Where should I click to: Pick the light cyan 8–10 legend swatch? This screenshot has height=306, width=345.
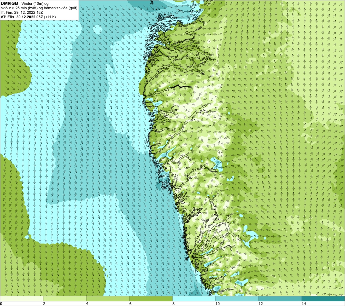pyautogui.click(x=194, y=298)
